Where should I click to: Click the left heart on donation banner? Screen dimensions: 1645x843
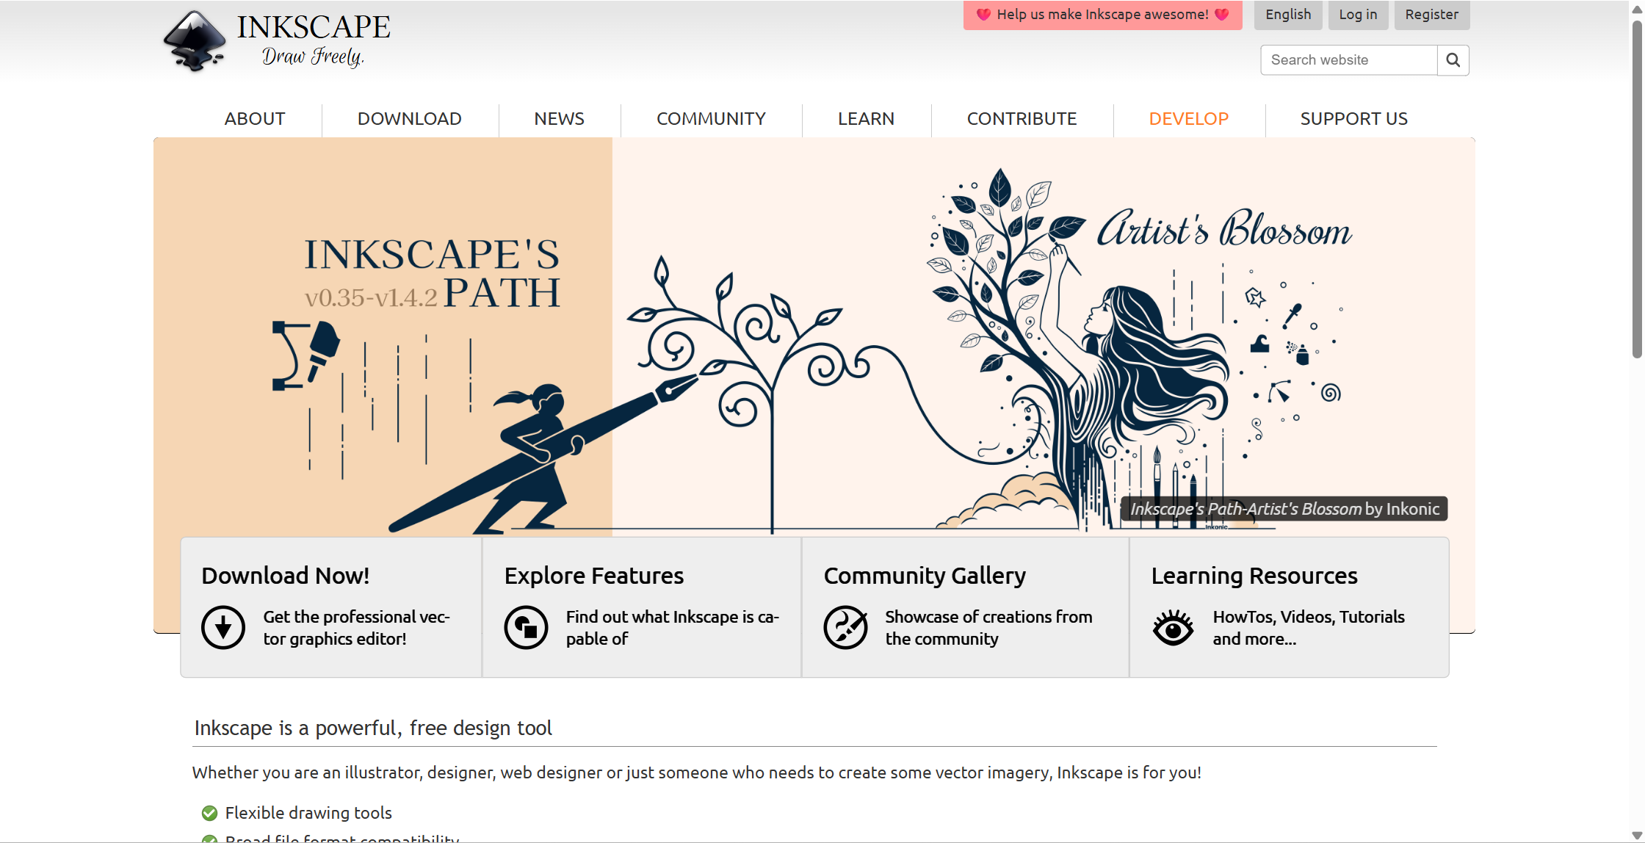click(x=983, y=15)
